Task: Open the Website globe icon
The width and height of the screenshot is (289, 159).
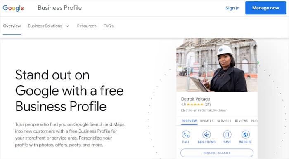Action: pos(246,135)
